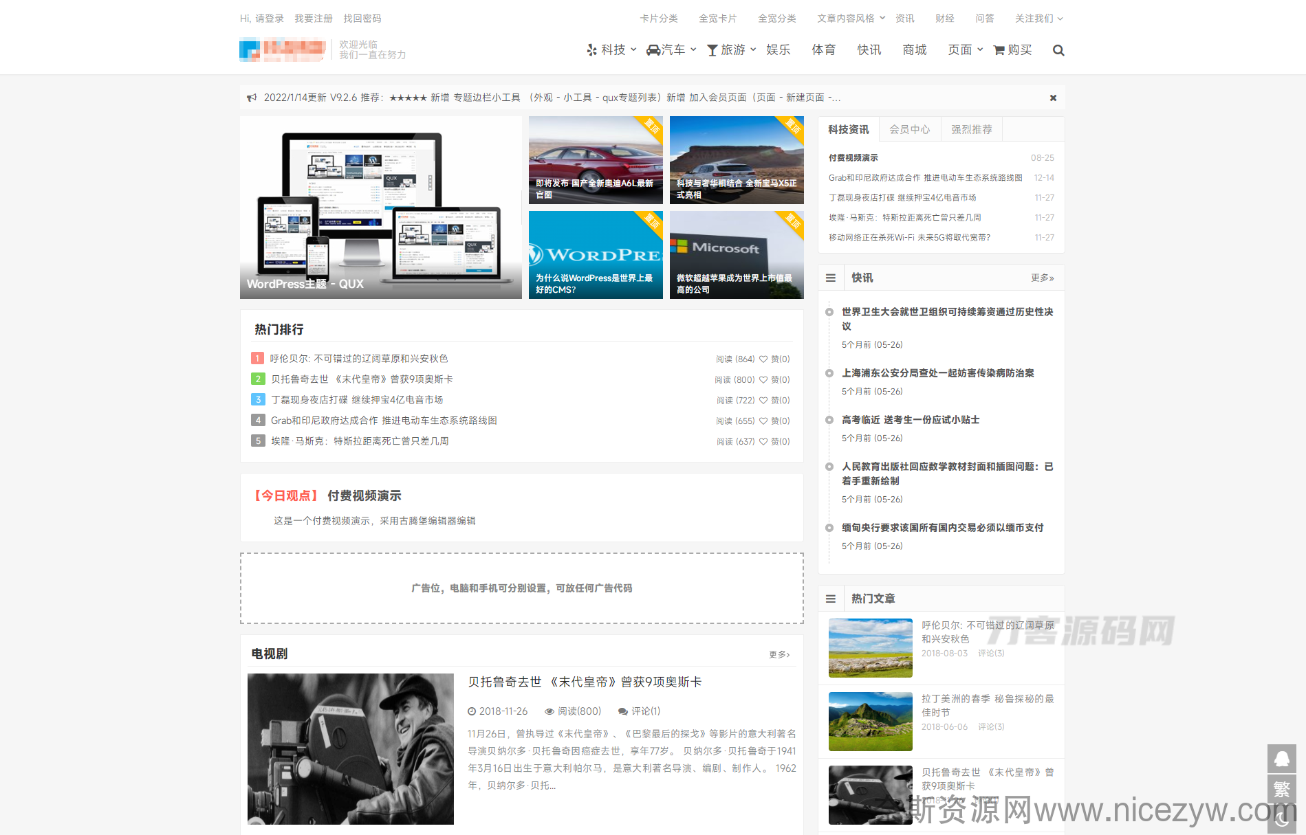This screenshot has height=835, width=1306.
Task: Click 更多 link in 电视剧 section
Action: [x=779, y=655]
